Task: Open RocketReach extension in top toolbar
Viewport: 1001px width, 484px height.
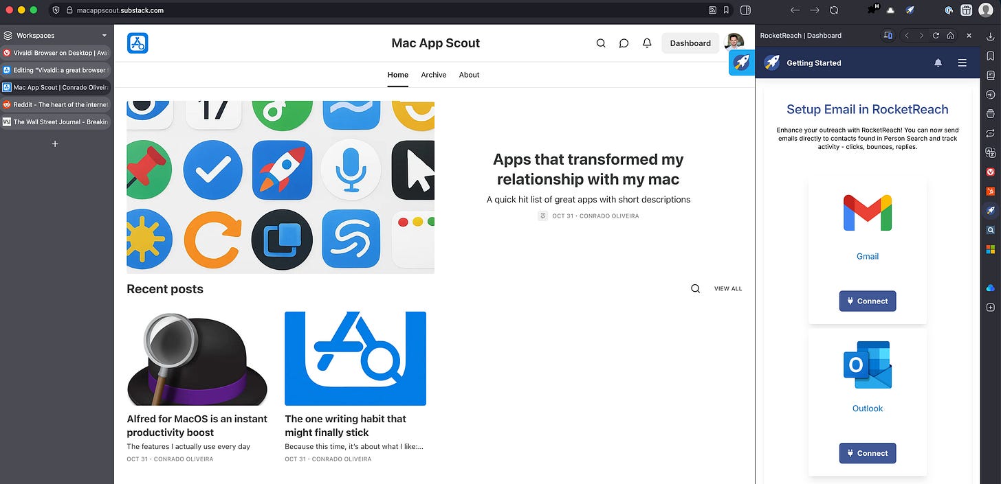Action: (x=910, y=10)
